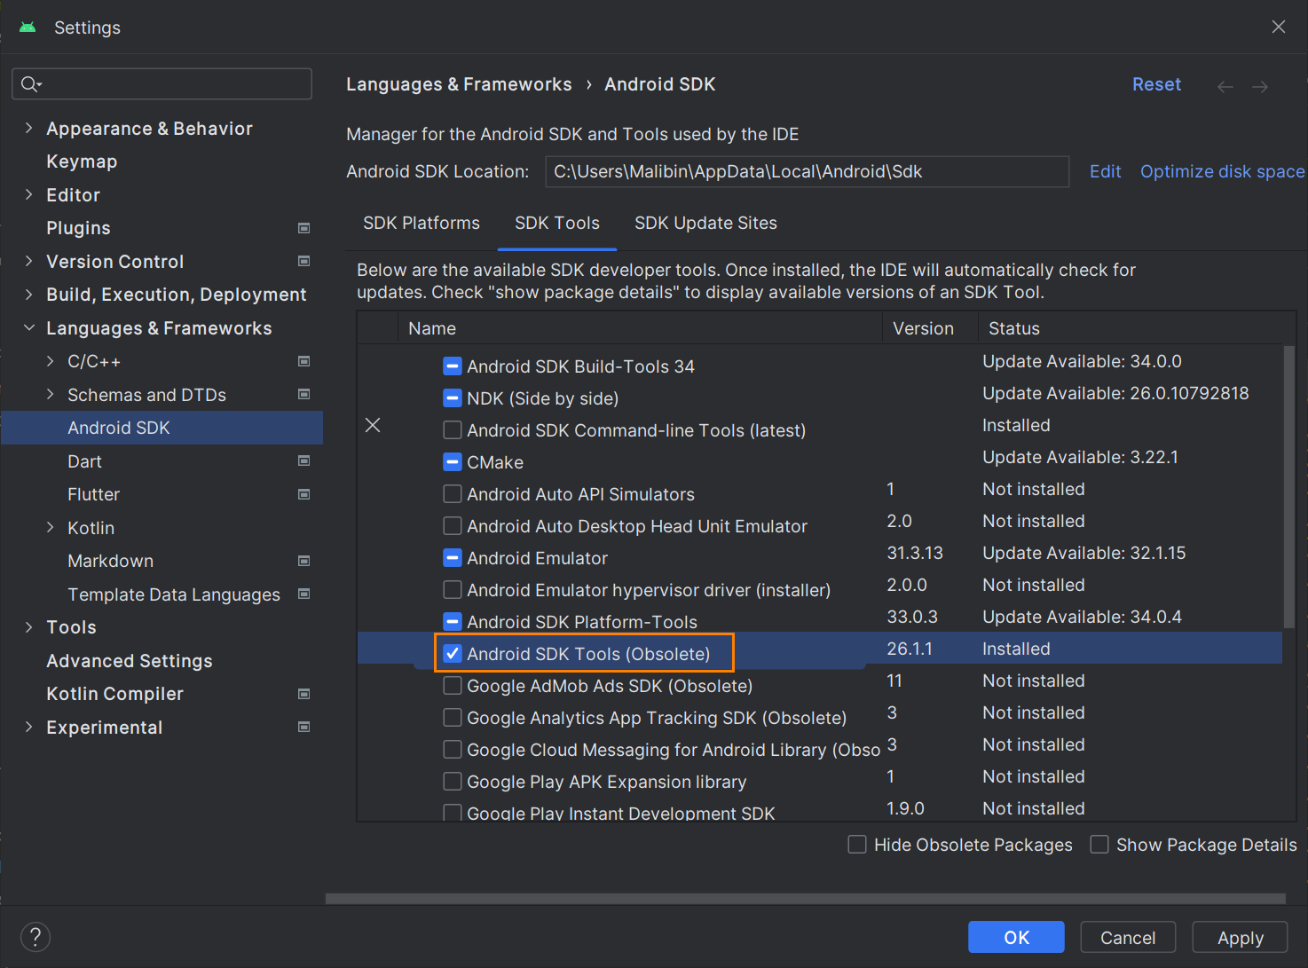Expand Schemas and DTDs node
The width and height of the screenshot is (1308, 968).
coord(50,394)
